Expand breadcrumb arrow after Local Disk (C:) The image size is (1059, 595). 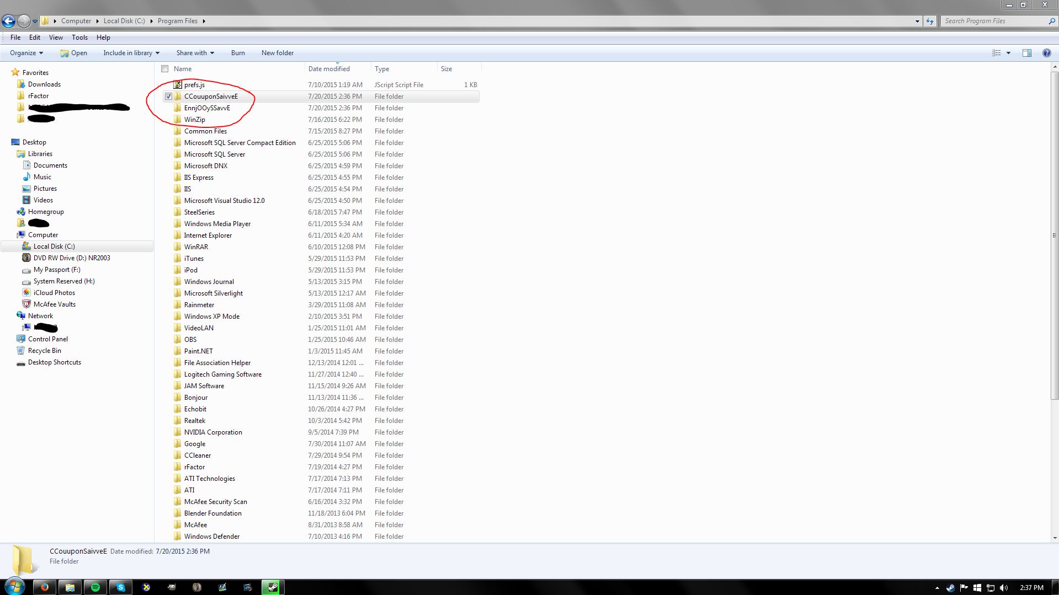(151, 21)
